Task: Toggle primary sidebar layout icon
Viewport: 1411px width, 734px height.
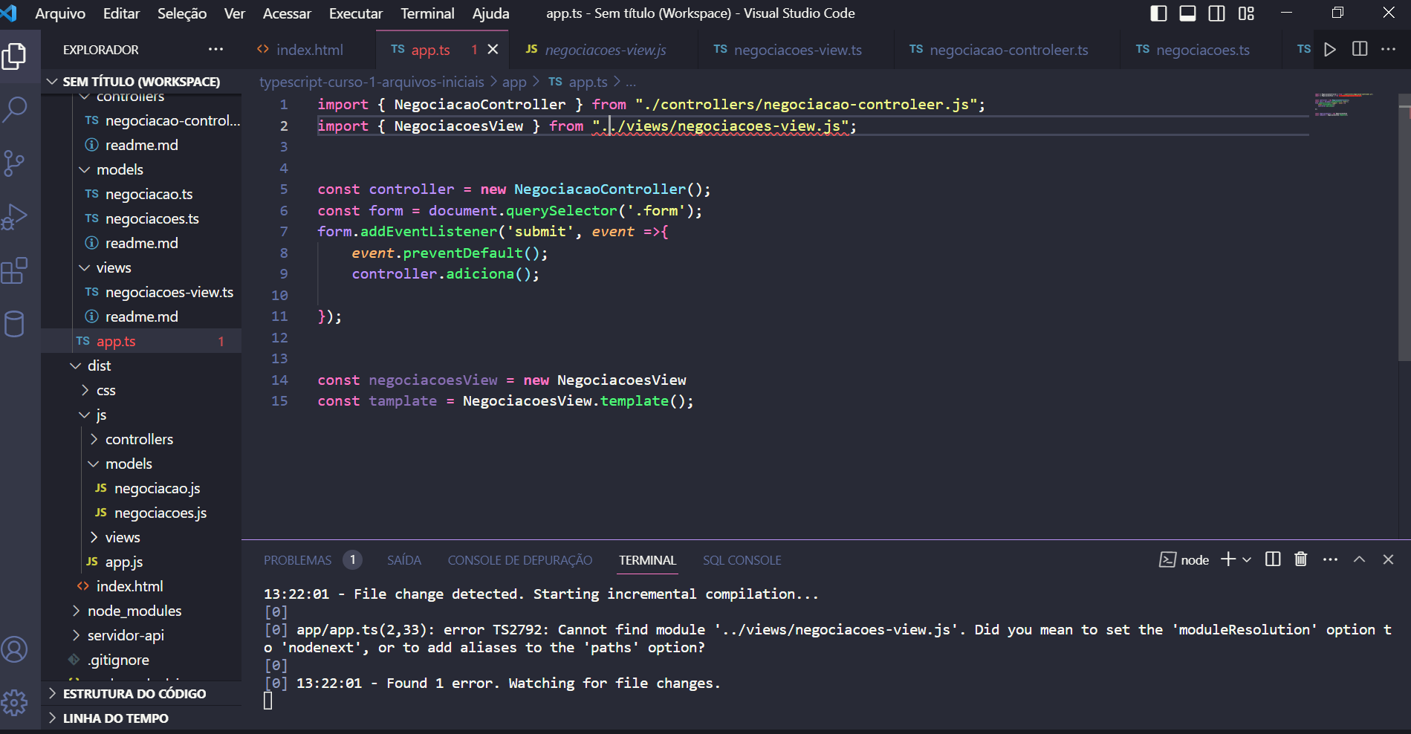Action: 1158,13
